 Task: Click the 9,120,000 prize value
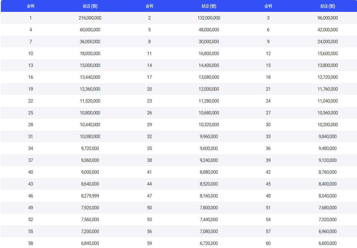[328, 160]
